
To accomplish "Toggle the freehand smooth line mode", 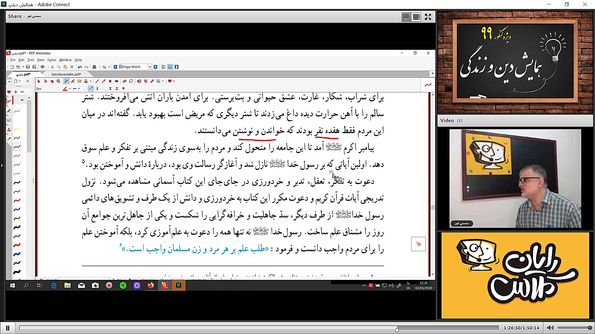I will tap(90, 88).
